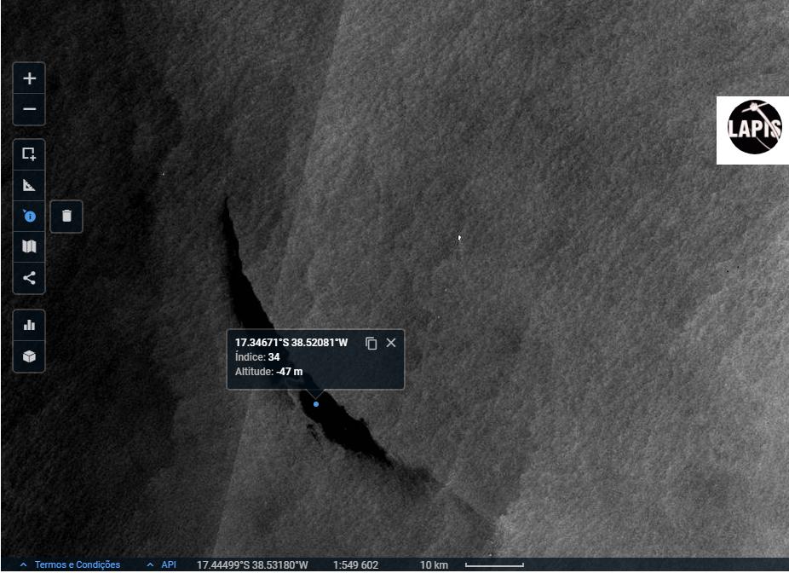Image resolution: width=789 pixels, height=573 pixels.
Task: Expand the Termos e Condições chevron
Action: (x=23, y=565)
